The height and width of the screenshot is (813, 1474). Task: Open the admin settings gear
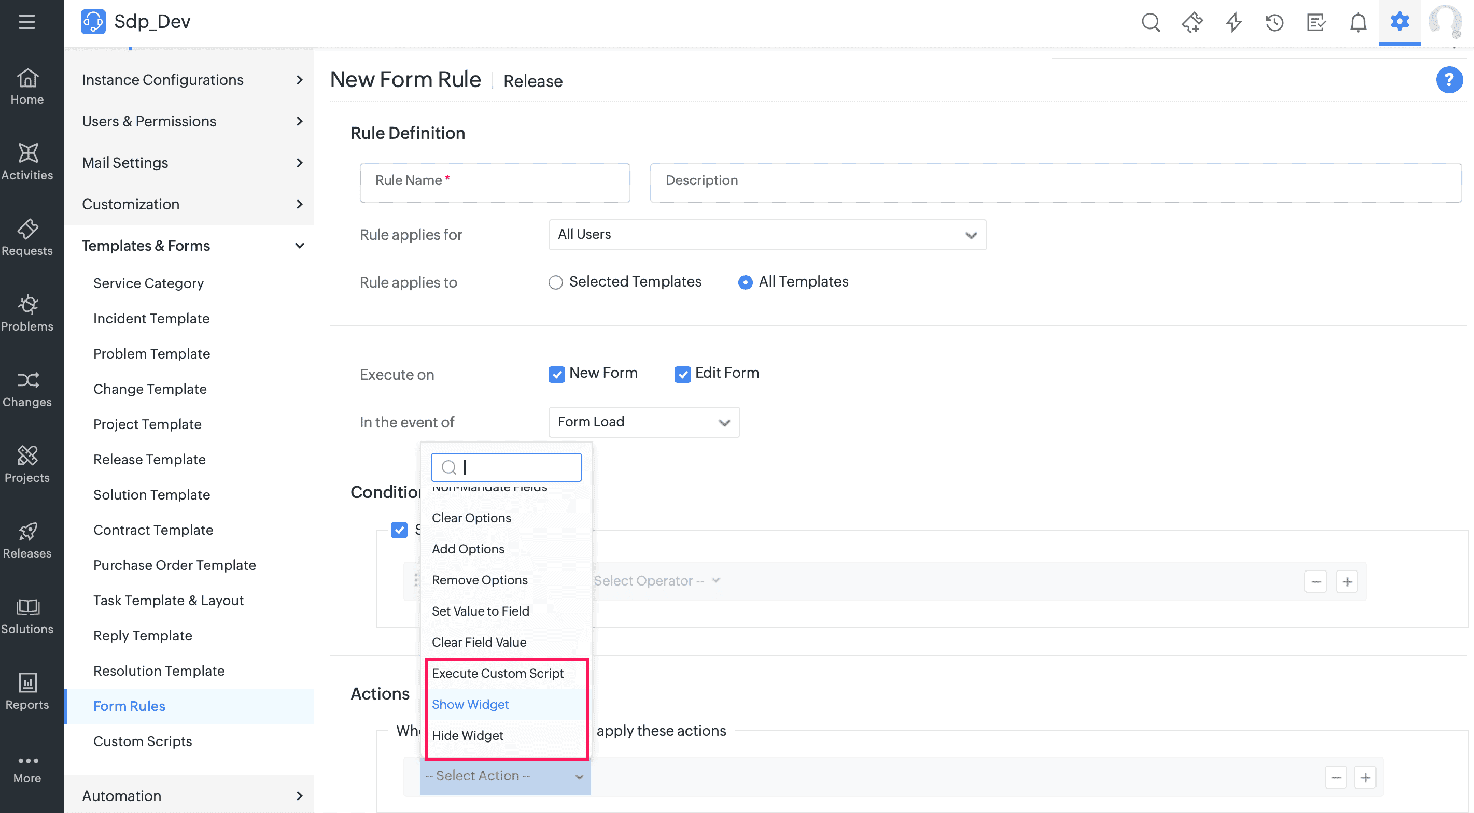coord(1399,22)
